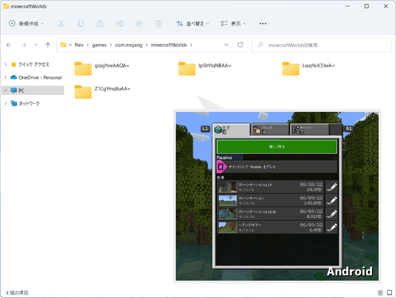
Task: Open the 新規作成 dropdown
Action: tap(26, 24)
